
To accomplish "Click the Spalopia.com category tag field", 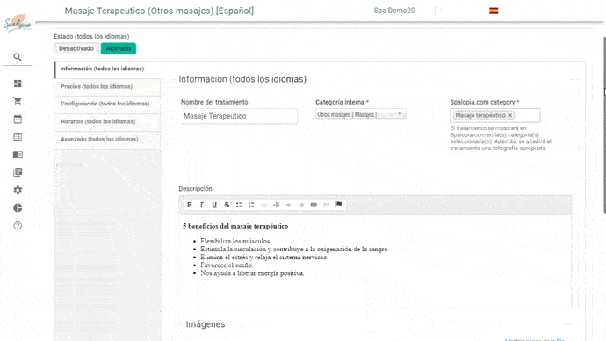I will coord(494,115).
